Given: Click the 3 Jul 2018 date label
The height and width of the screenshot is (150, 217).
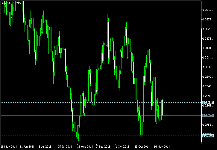Looking at the screenshot, I should tap(45, 147).
